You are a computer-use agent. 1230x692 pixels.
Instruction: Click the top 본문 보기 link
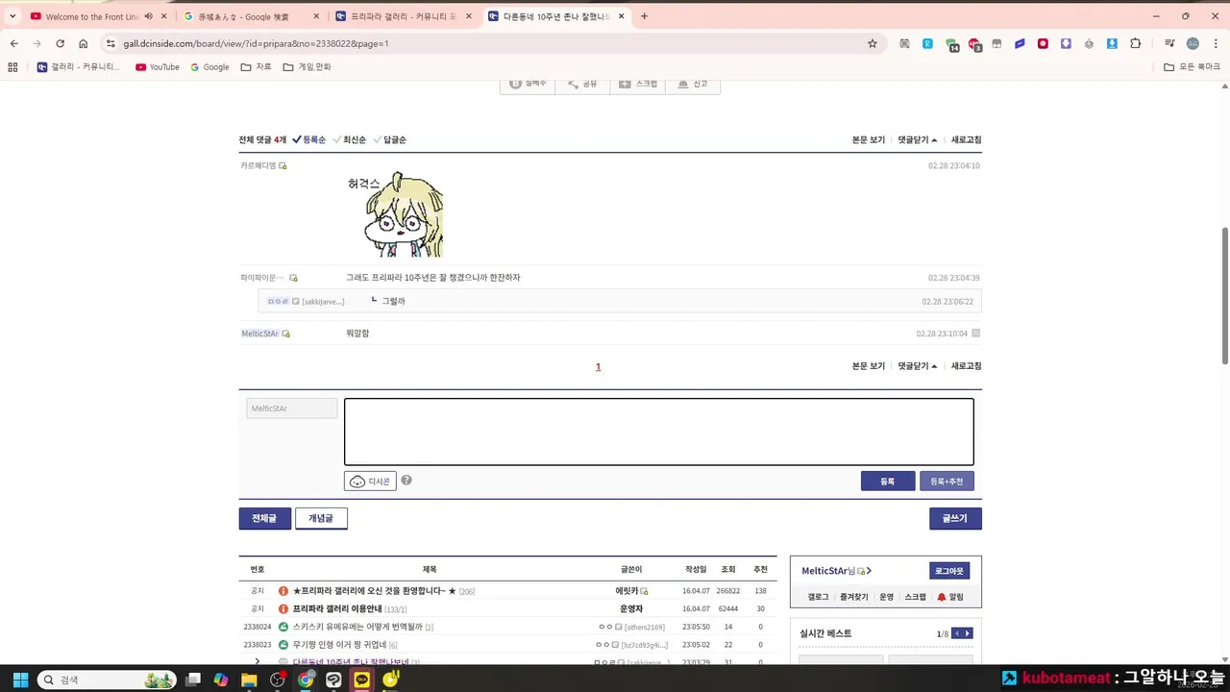click(869, 139)
